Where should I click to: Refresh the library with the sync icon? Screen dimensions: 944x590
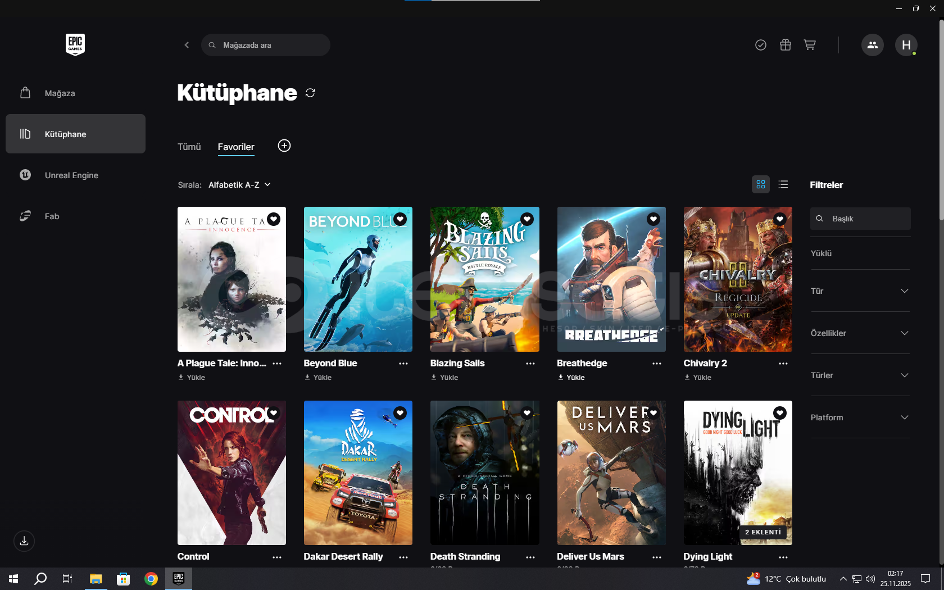point(310,93)
